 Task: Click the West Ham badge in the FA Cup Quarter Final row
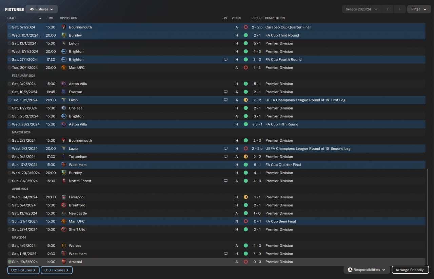click(64, 165)
